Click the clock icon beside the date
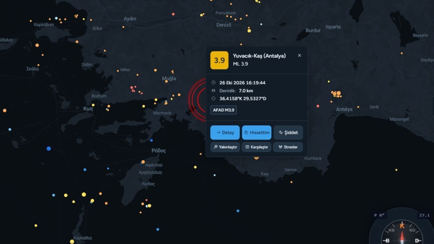434x244 pixels. coord(213,83)
